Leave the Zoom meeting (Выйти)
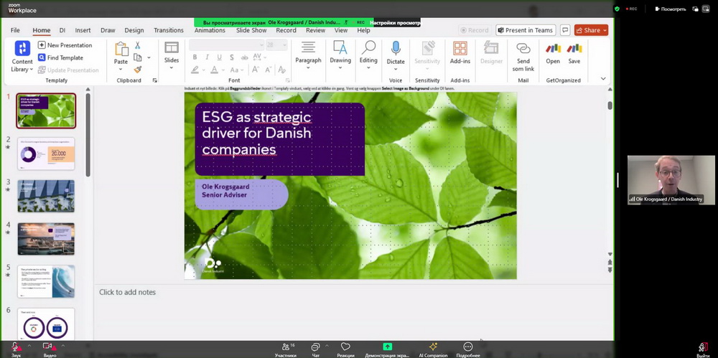Screen dimensions: 718x358 point(704,350)
